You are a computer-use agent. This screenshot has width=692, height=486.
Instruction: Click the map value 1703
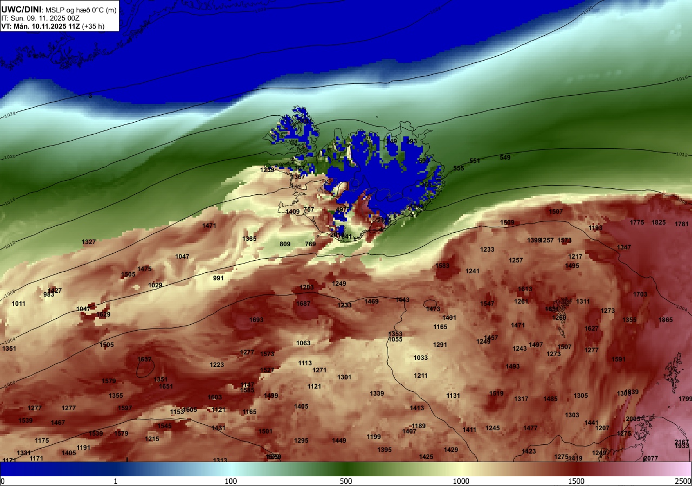(640, 294)
